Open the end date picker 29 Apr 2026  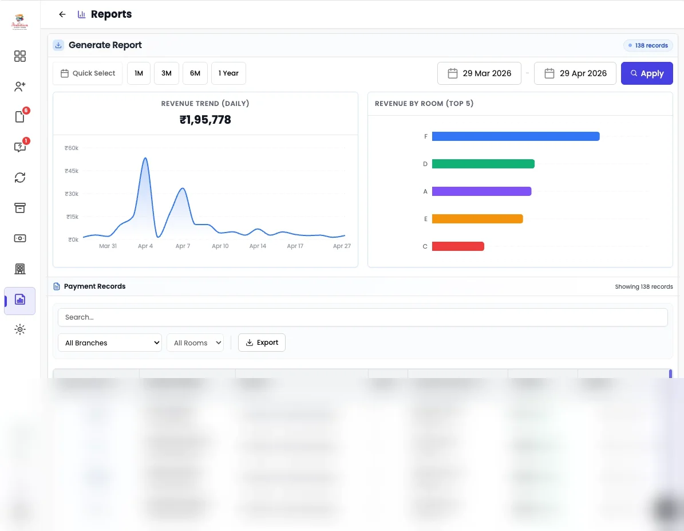pyautogui.click(x=575, y=73)
